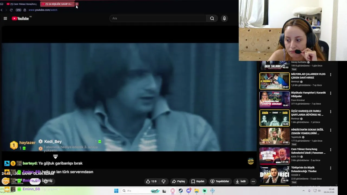
Task: Open the blue hexagon app taskbar icon
Action: click(x=213, y=191)
